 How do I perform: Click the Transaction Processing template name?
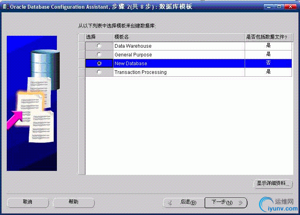pos(140,72)
